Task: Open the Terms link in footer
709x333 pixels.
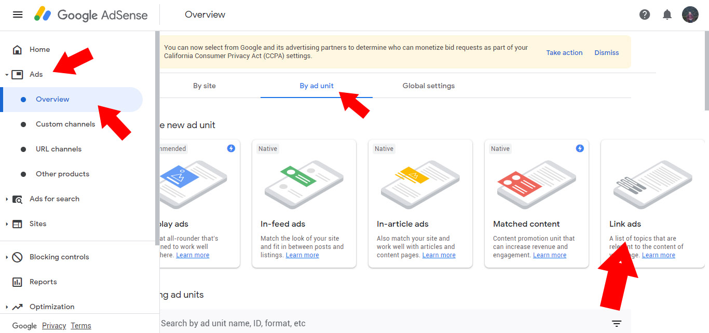Action: pos(81,326)
